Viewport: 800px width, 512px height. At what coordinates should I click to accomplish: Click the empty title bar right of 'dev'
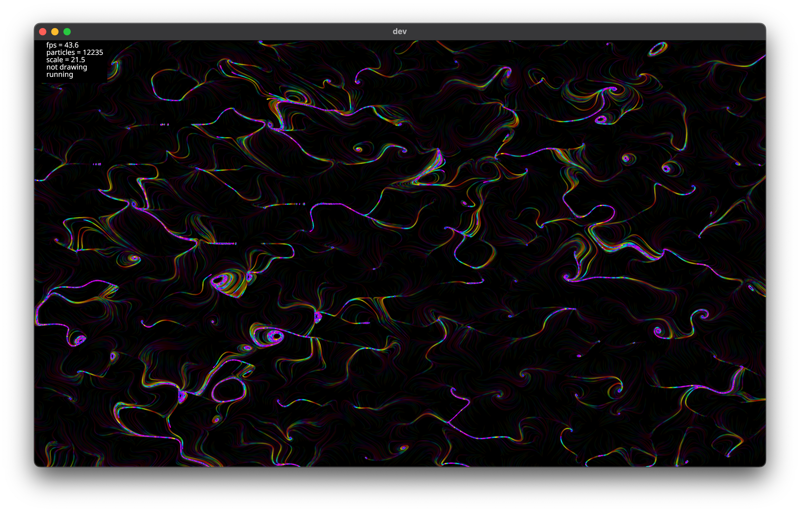pyautogui.click(x=565, y=32)
